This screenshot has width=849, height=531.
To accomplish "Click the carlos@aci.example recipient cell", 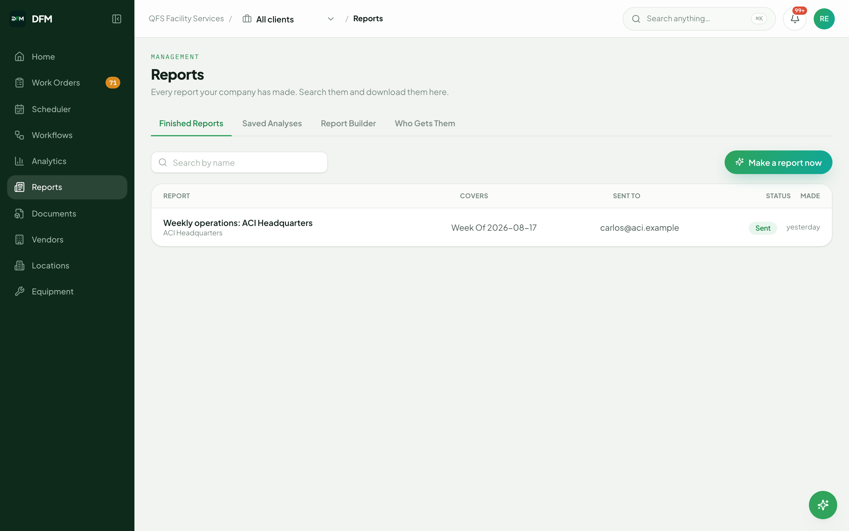I will click(x=639, y=227).
